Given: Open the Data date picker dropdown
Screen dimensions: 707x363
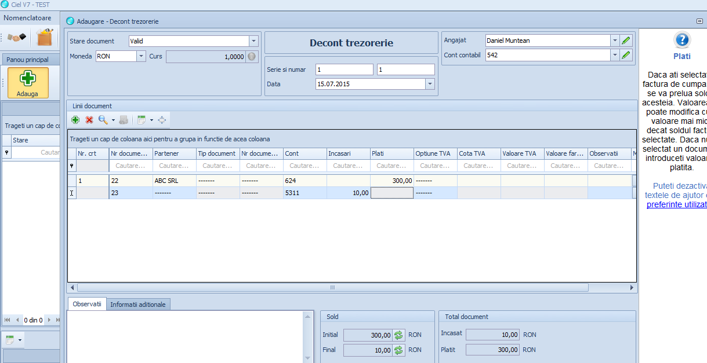Looking at the screenshot, I should point(430,84).
